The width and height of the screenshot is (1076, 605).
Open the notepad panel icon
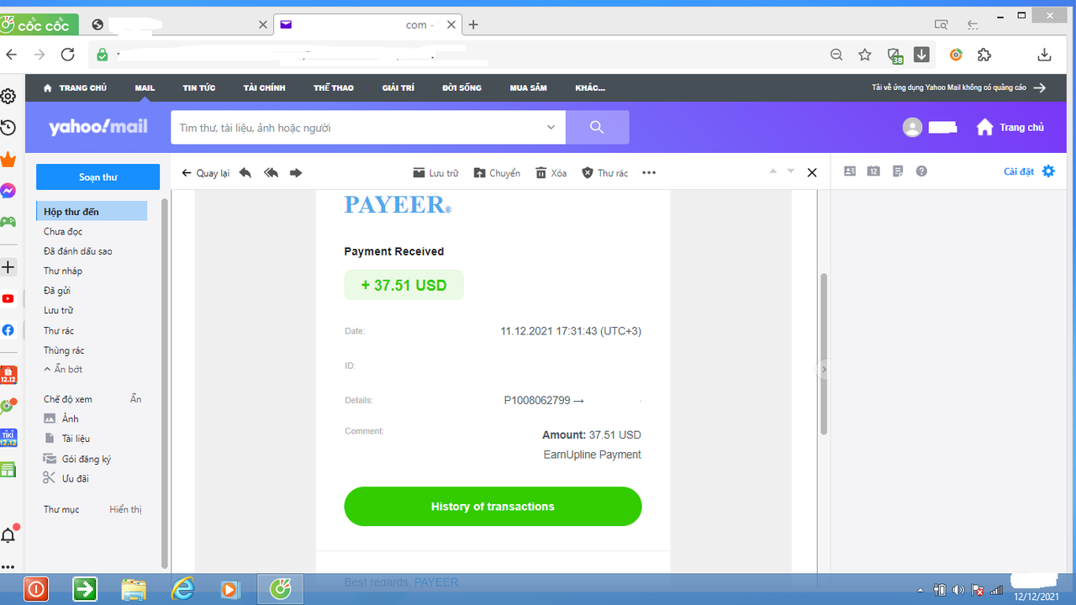pyautogui.click(x=898, y=171)
